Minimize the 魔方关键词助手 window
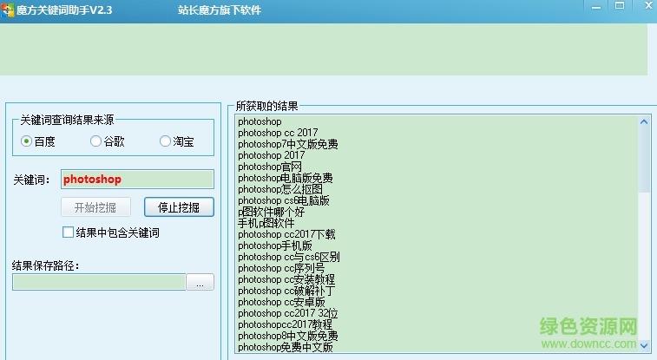Image resolution: width=657 pixels, height=360 pixels. pos(596,7)
